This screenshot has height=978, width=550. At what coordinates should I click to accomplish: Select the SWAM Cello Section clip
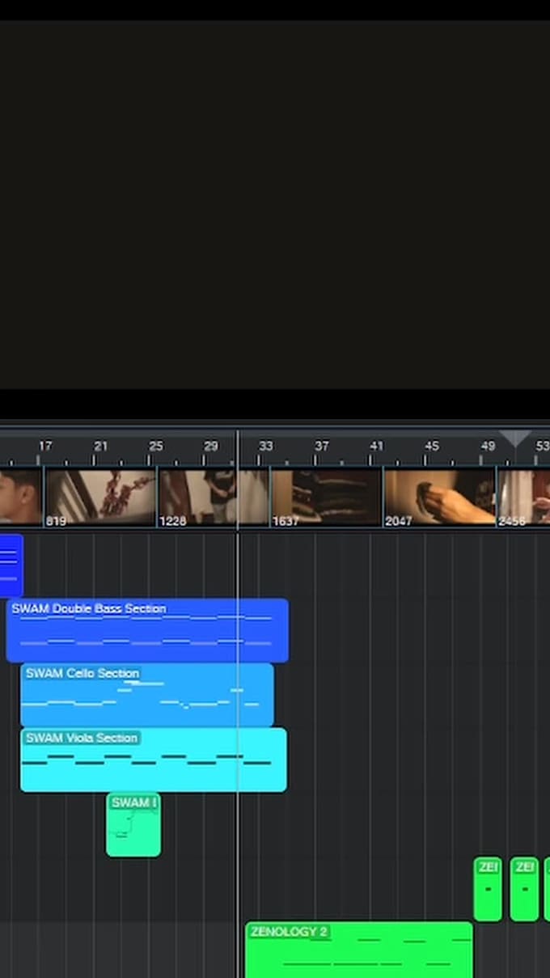pos(147,695)
